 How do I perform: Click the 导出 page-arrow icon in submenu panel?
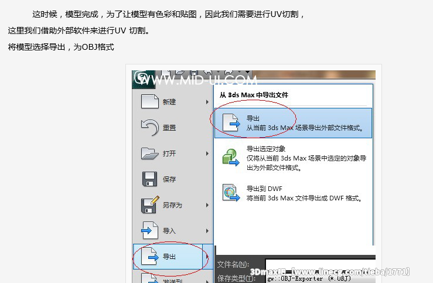point(231,122)
